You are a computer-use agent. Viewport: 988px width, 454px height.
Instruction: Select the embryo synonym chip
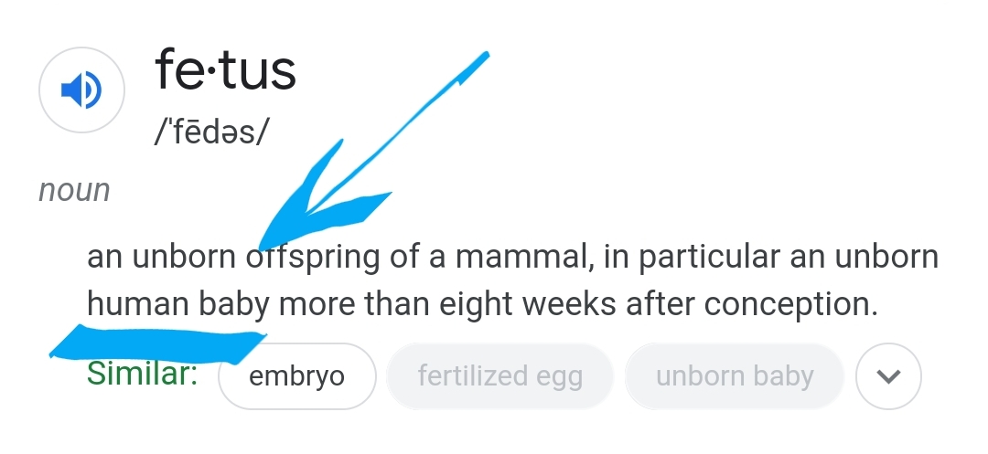click(296, 376)
